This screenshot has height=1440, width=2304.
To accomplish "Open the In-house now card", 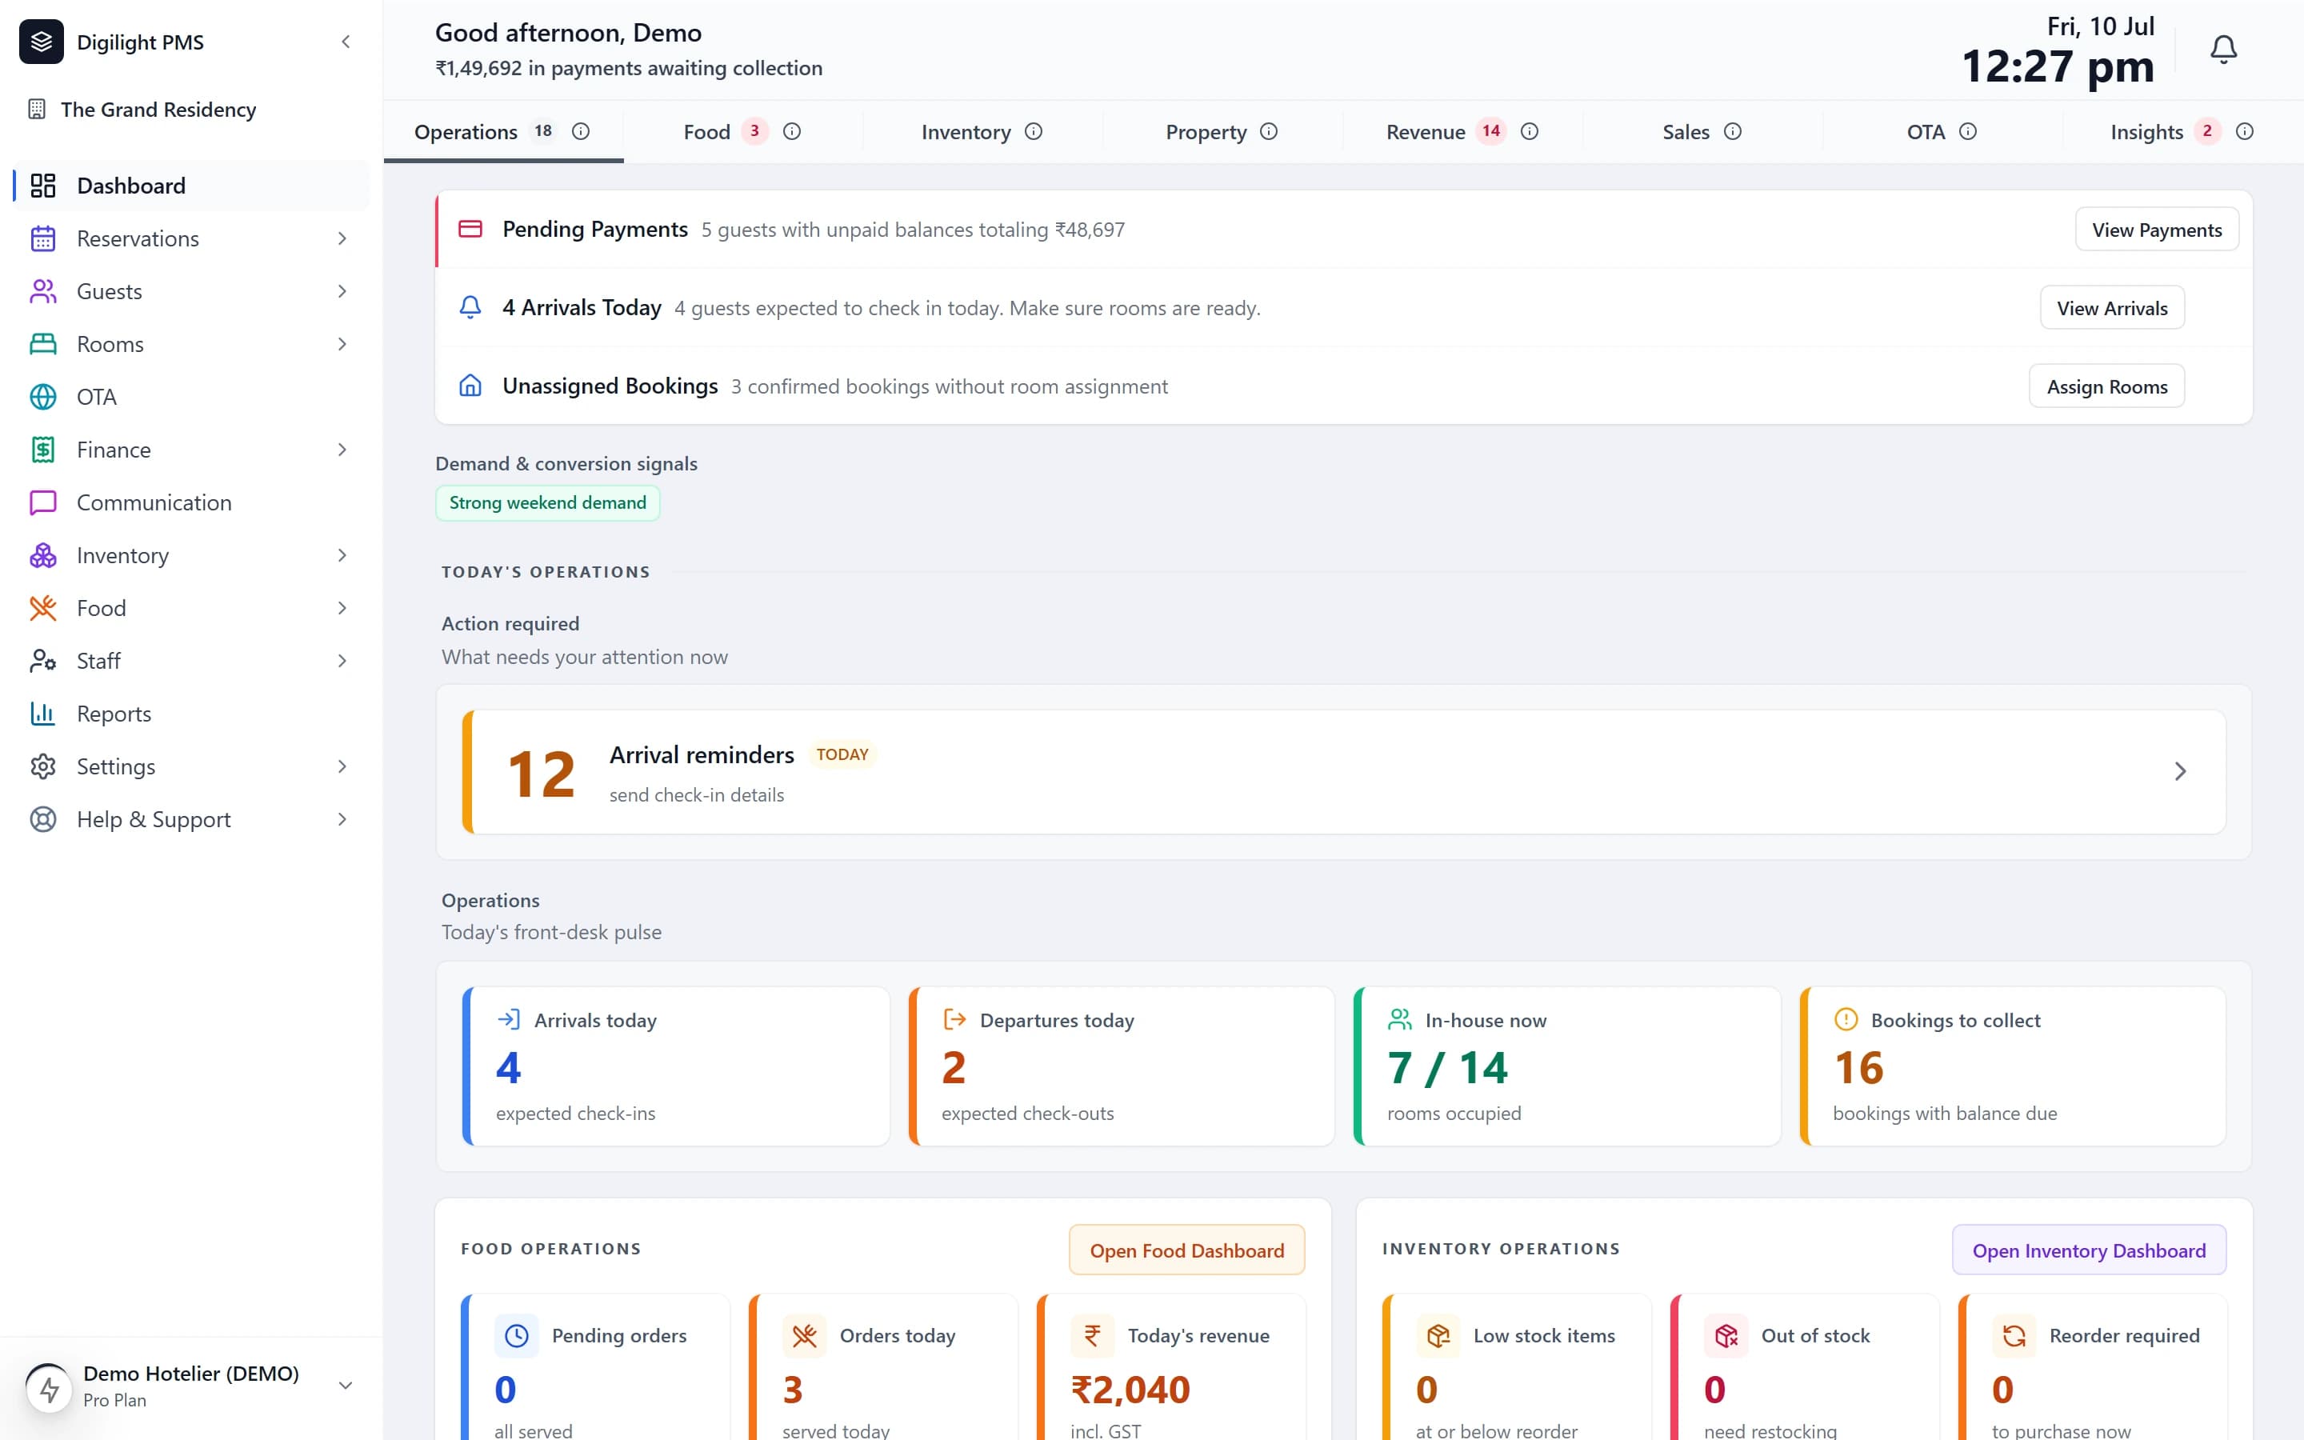I will click(x=1567, y=1066).
